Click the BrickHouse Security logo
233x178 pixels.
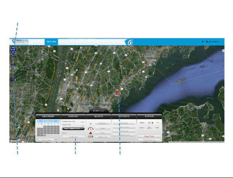(20, 42)
